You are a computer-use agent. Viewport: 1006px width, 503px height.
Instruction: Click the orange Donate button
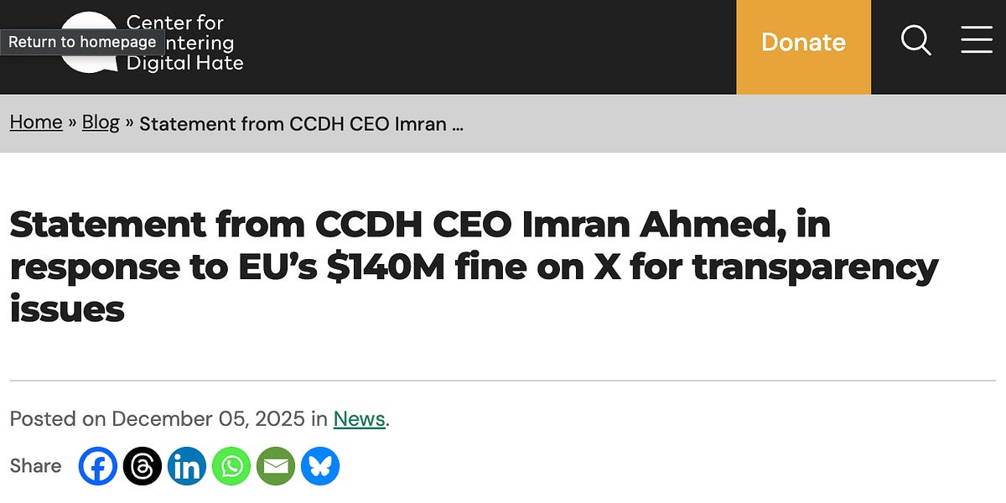(x=802, y=42)
